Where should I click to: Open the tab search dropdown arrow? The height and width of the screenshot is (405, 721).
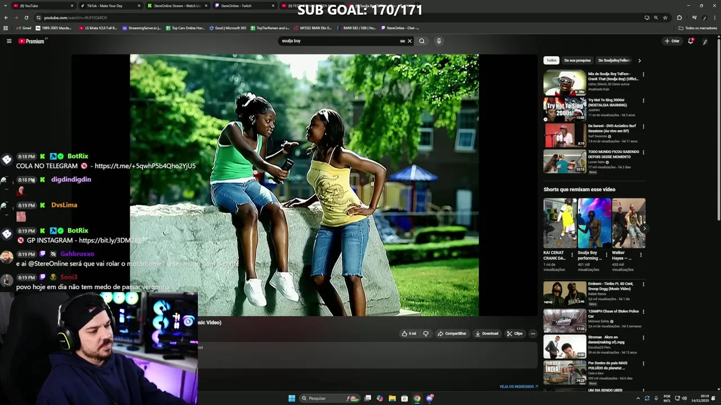coord(6,6)
